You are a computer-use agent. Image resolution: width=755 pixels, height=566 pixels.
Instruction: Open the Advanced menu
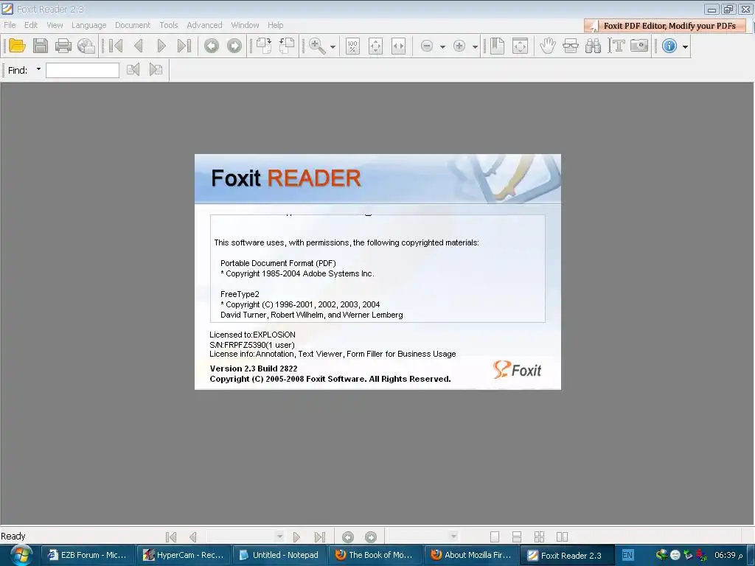coord(204,25)
